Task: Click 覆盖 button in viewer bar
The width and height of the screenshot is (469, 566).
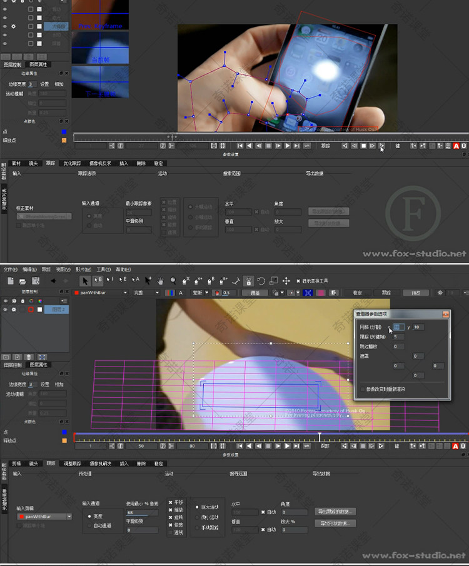Action: point(255,293)
